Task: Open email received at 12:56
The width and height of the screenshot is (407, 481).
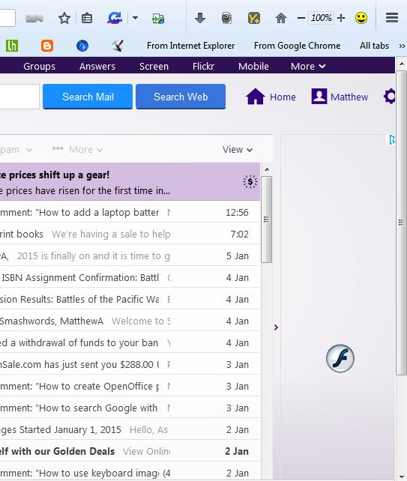Action: [130, 212]
